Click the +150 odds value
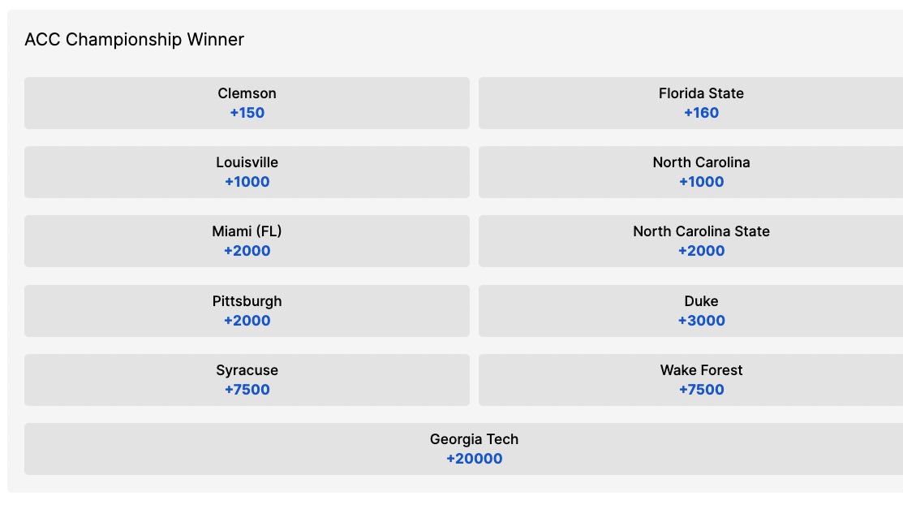The width and height of the screenshot is (903, 505). point(247,113)
